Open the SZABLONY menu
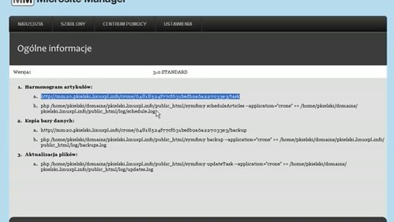This screenshot has height=222, width=394. pyautogui.click(x=73, y=24)
